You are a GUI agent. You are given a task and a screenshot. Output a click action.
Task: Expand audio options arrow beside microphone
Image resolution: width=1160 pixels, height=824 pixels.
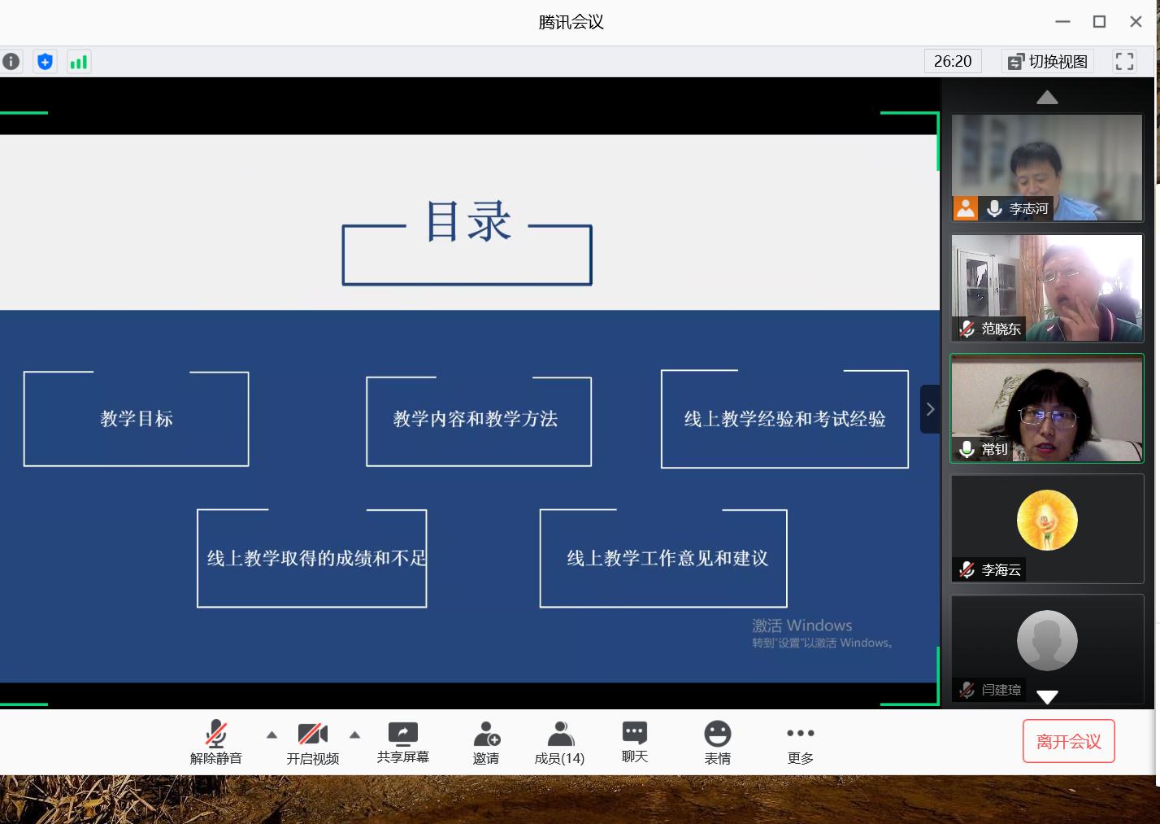(272, 735)
